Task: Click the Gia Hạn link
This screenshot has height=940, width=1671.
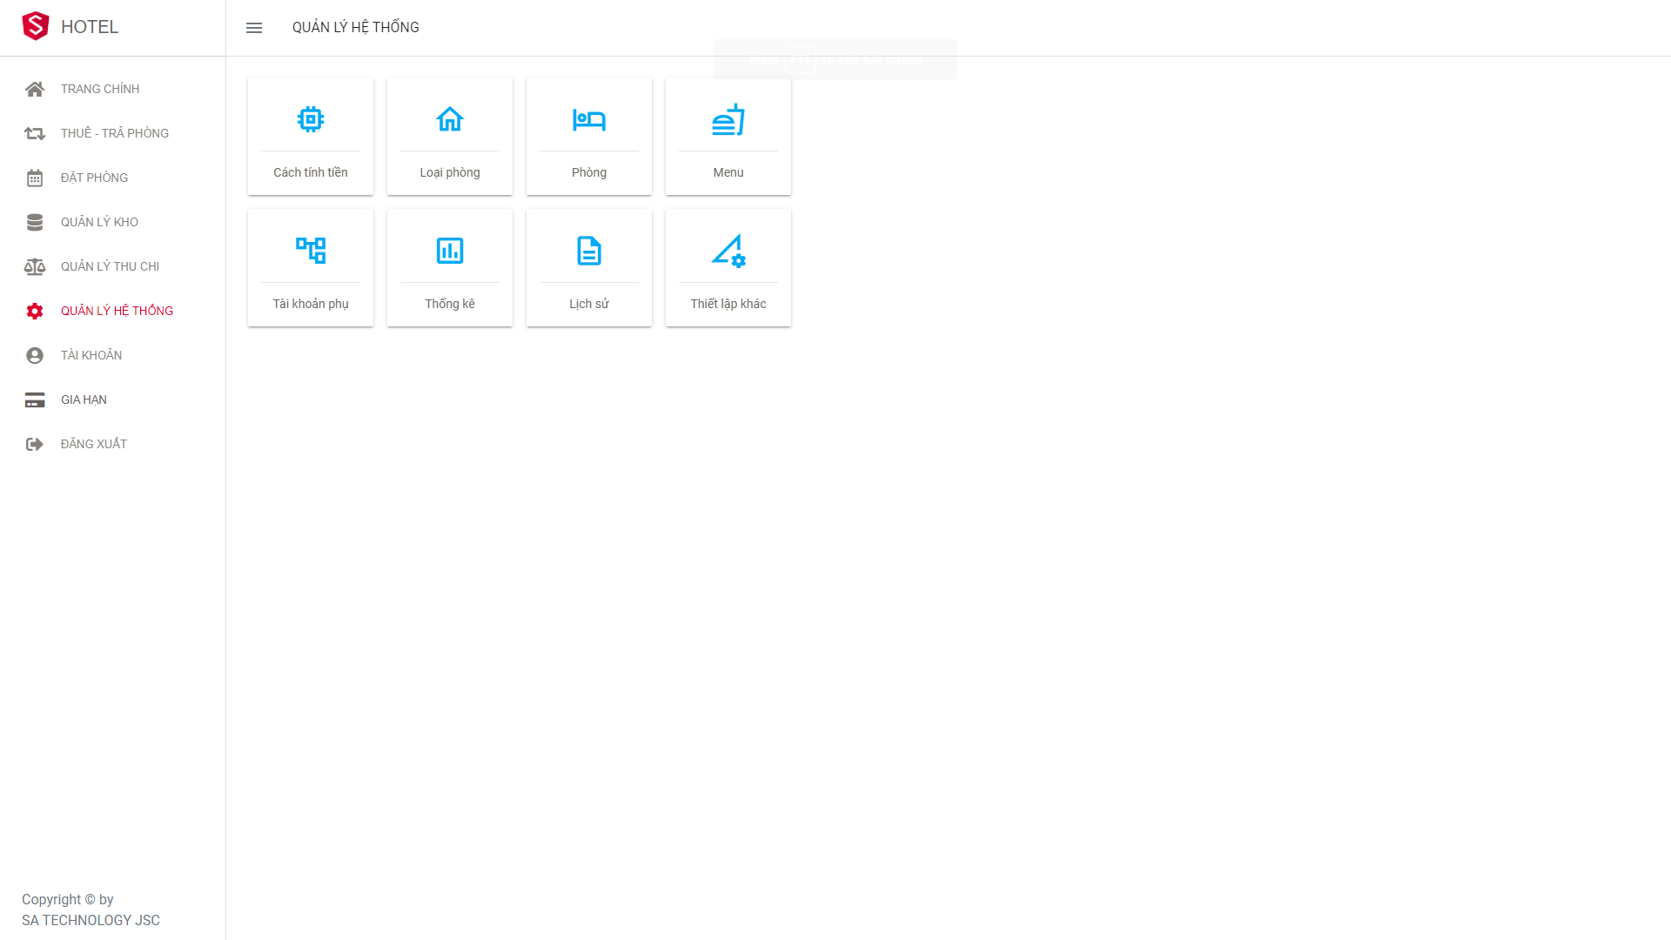Action: [84, 399]
